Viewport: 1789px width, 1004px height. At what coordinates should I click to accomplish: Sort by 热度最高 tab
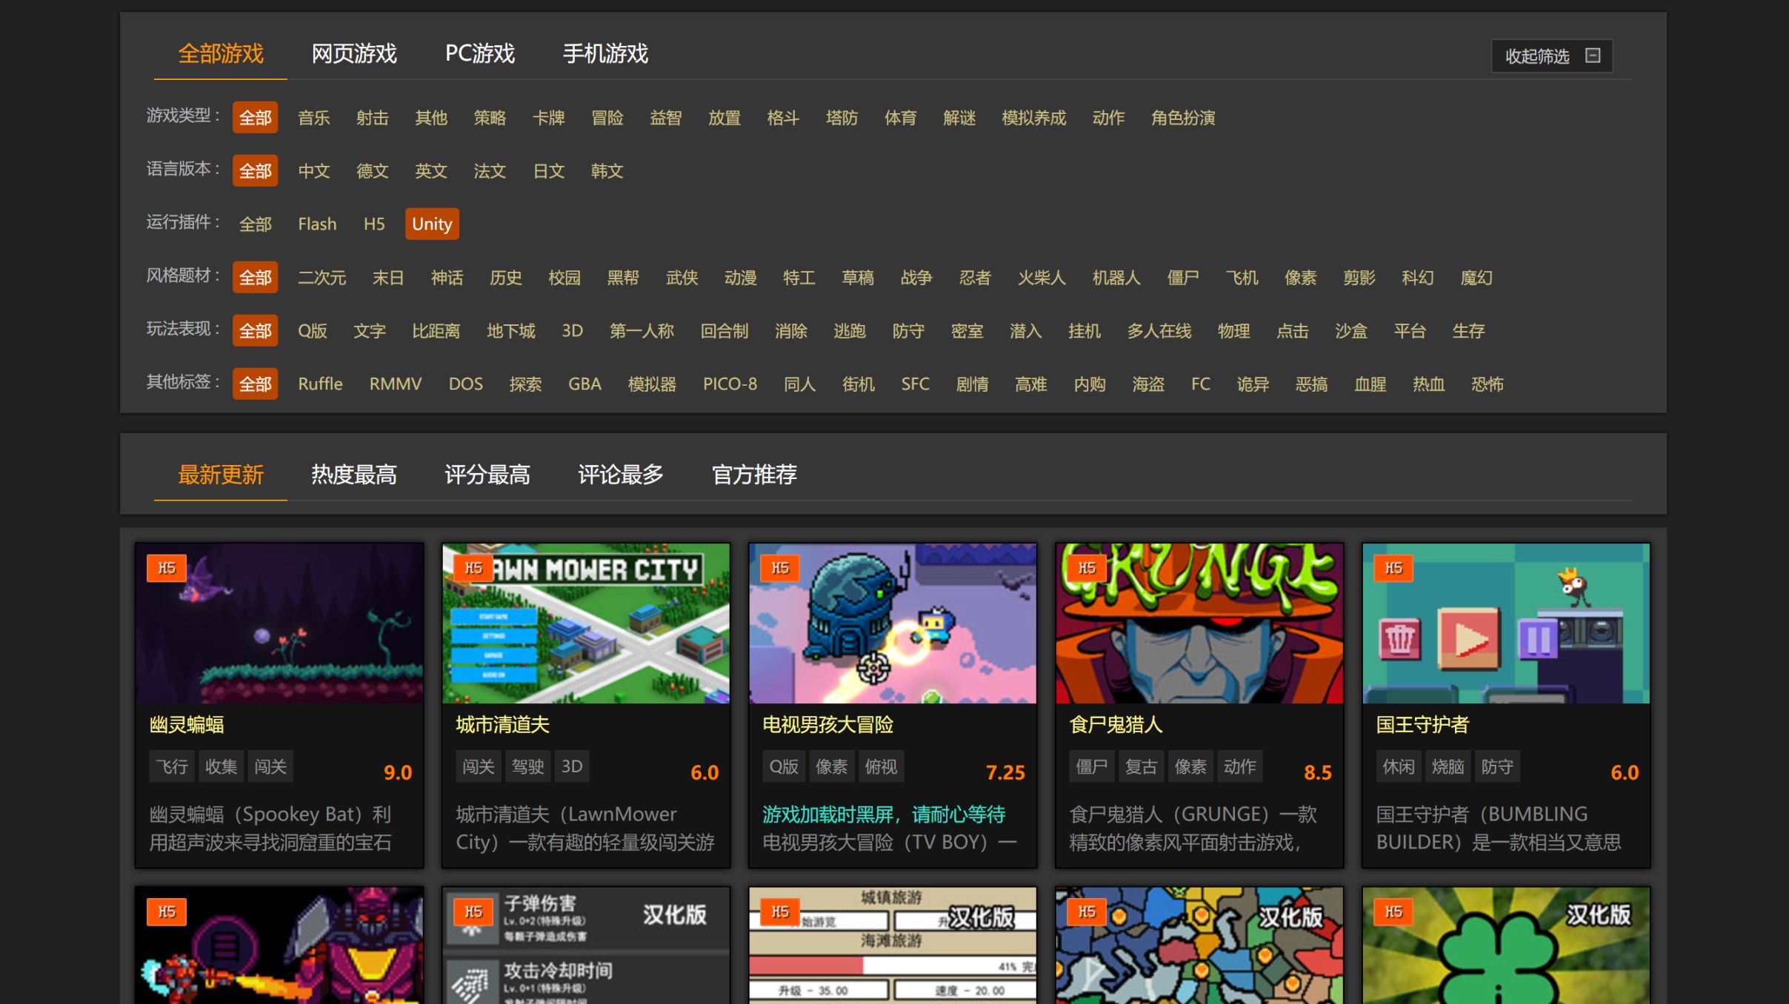[x=354, y=475]
